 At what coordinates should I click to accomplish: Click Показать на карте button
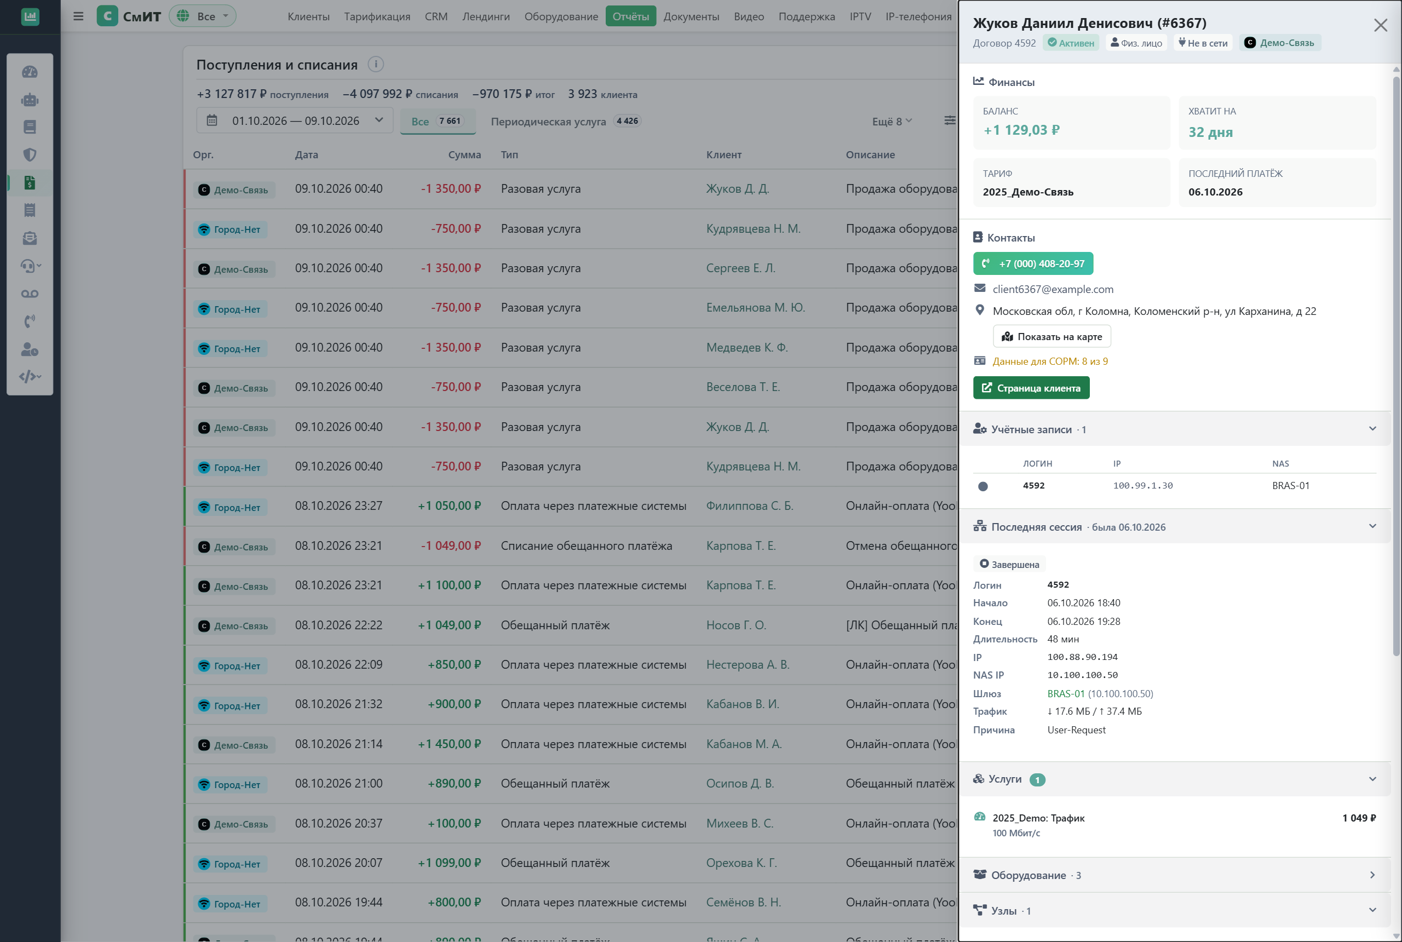click(1052, 336)
